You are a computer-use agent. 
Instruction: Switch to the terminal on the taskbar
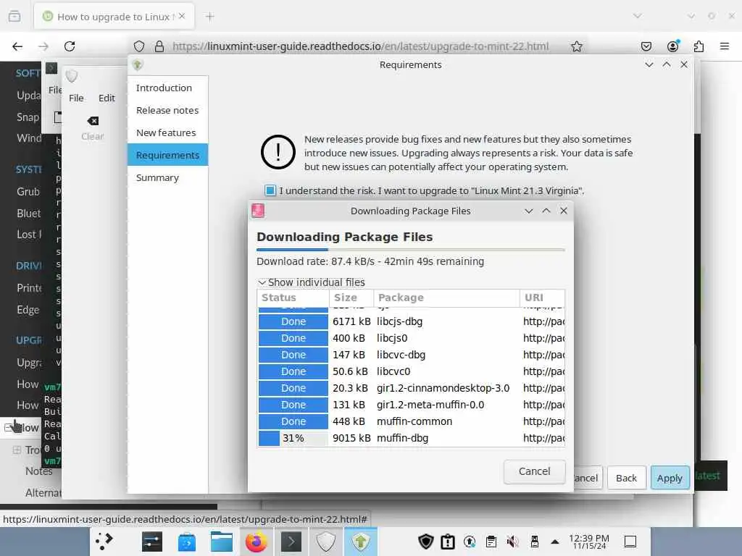(291, 542)
